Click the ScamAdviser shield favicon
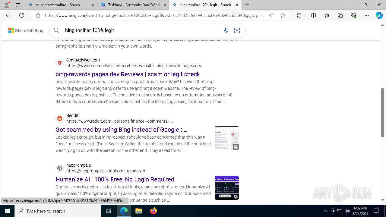The height and width of the screenshot is (217, 386). coord(60,63)
